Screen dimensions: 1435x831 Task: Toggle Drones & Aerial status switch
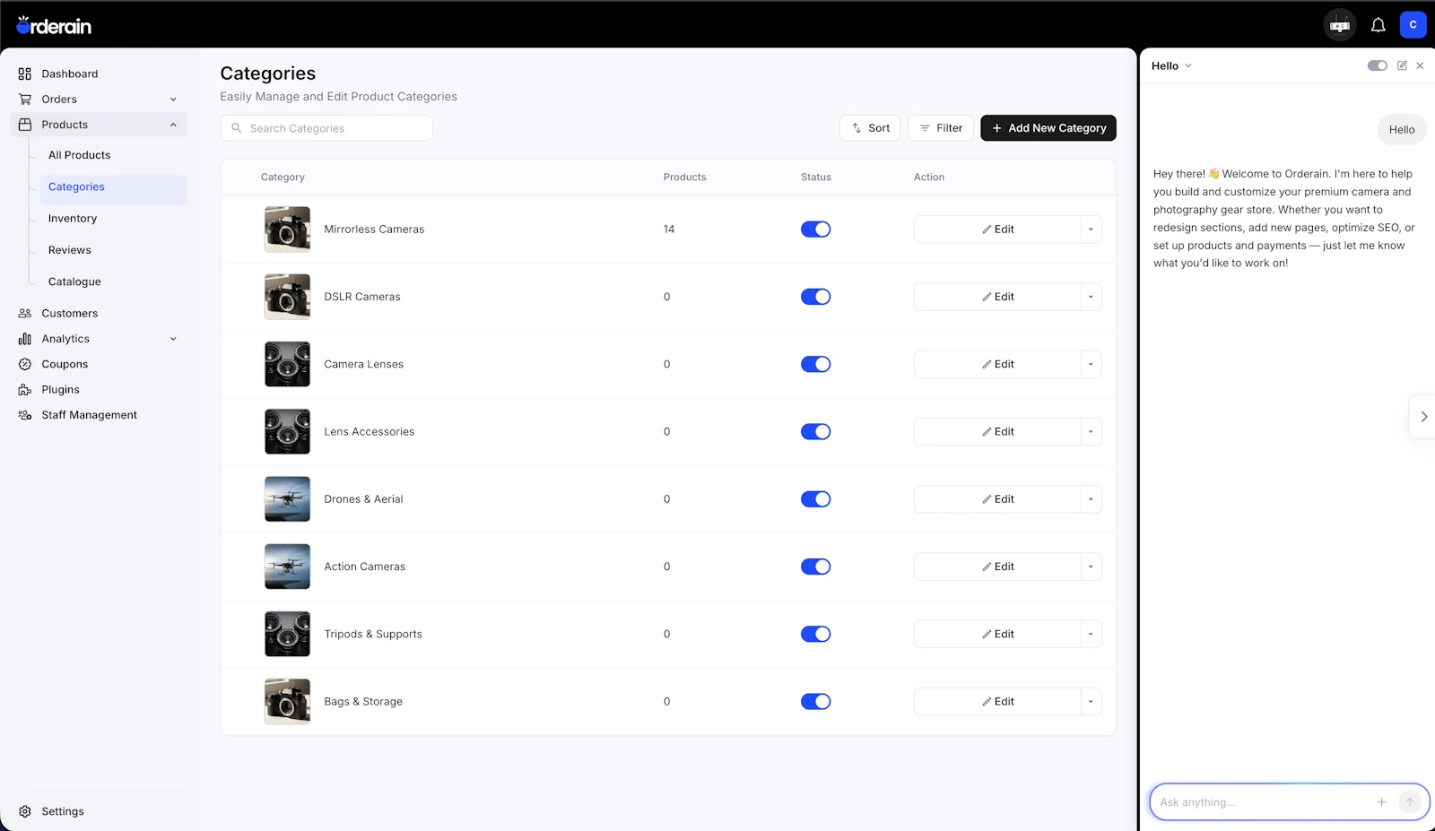click(815, 499)
